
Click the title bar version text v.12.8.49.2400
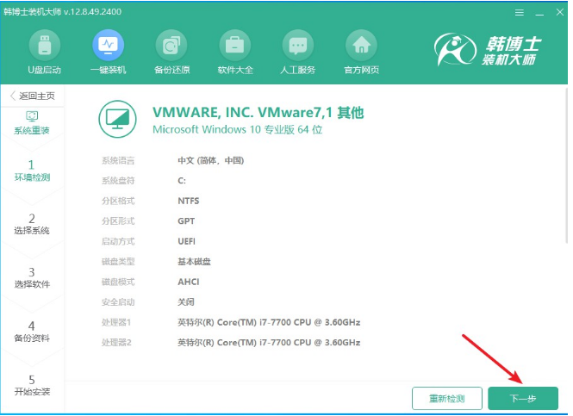click(x=92, y=12)
